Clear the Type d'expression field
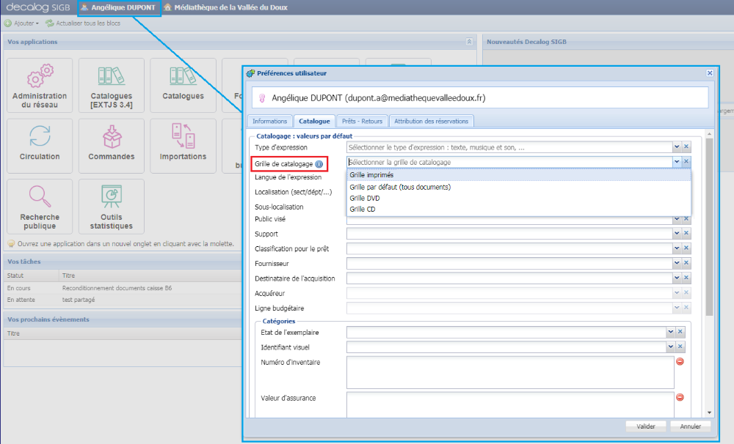Image resolution: width=734 pixels, height=444 pixels. click(686, 147)
